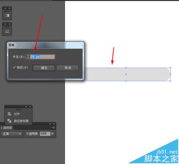The height and width of the screenshot is (164, 179).
Task: Close the align/pathfinder panel group
Action: 30,107
